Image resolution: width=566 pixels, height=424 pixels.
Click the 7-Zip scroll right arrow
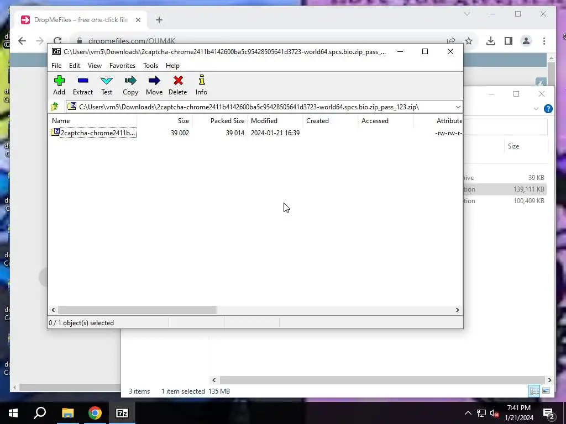click(457, 310)
